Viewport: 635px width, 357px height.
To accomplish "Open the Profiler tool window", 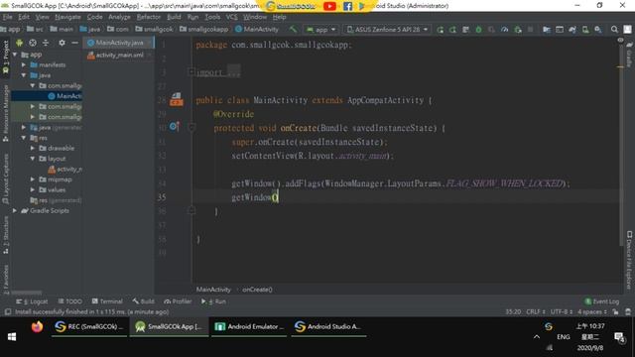I will point(178,301).
